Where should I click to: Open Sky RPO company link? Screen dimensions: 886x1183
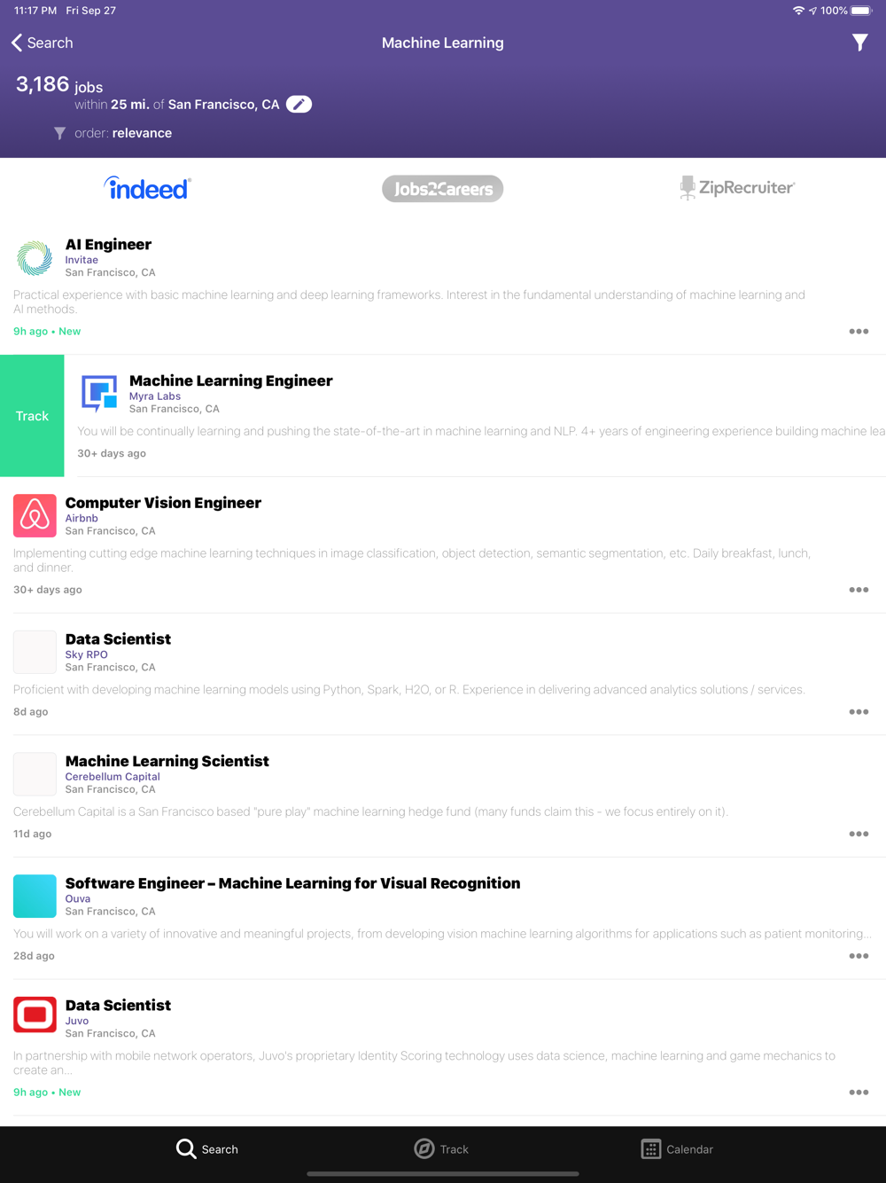[x=86, y=654]
